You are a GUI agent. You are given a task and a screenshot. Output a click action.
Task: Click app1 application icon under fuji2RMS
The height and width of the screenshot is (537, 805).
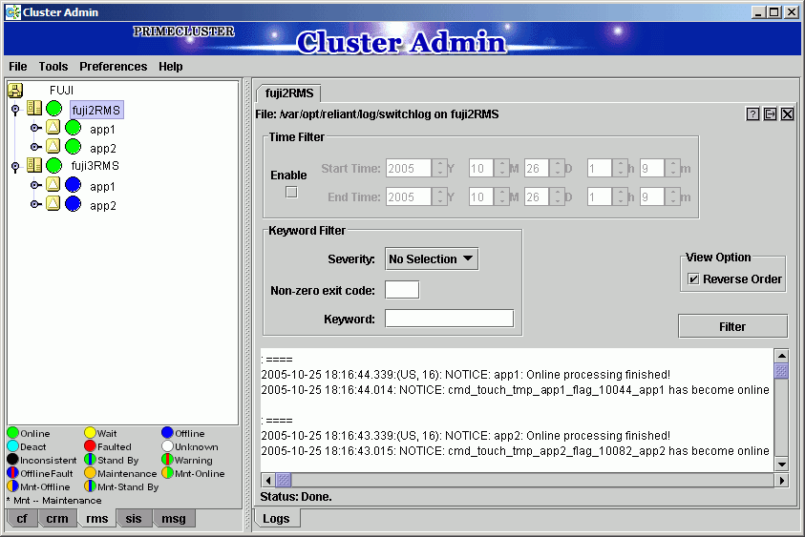point(53,128)
